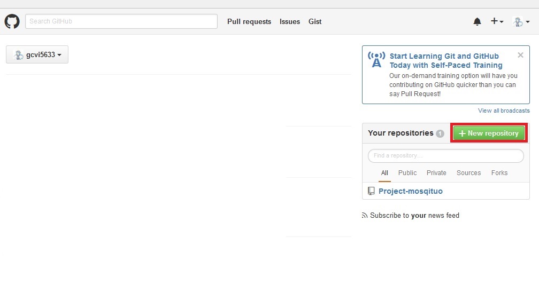Dismiss the training broadcast banner

pyautogui.click(x=520, y=55)
